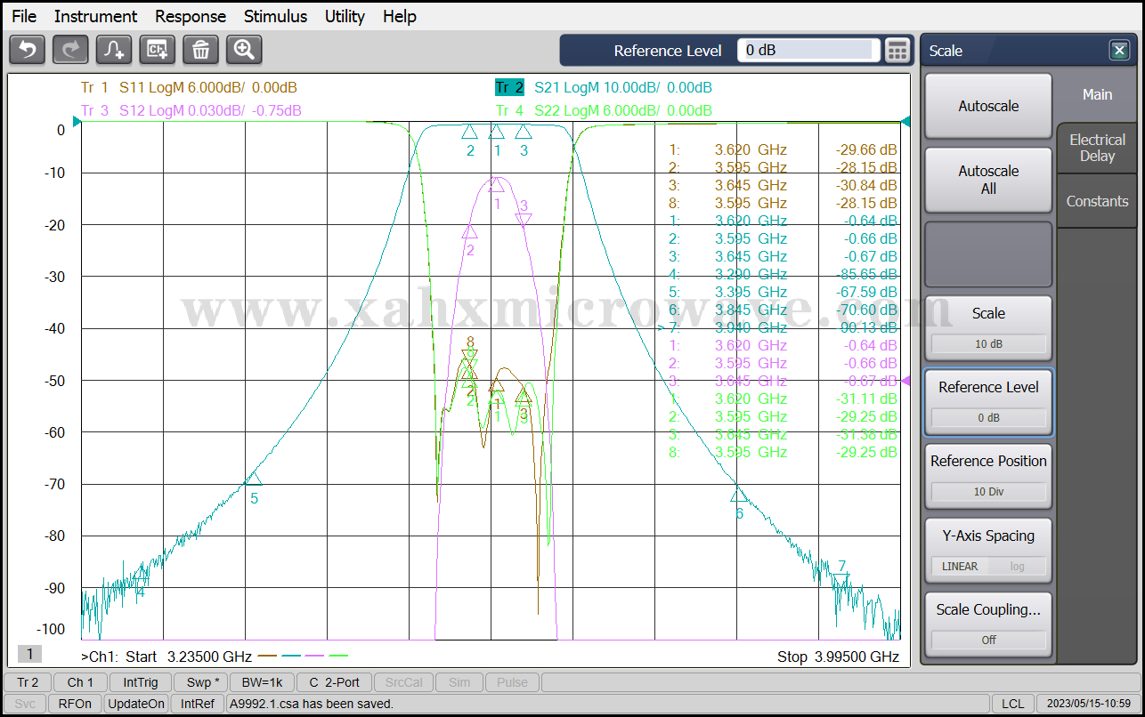Toggle Y-Axis Spacing between linear and log

[x=988, y=566]
